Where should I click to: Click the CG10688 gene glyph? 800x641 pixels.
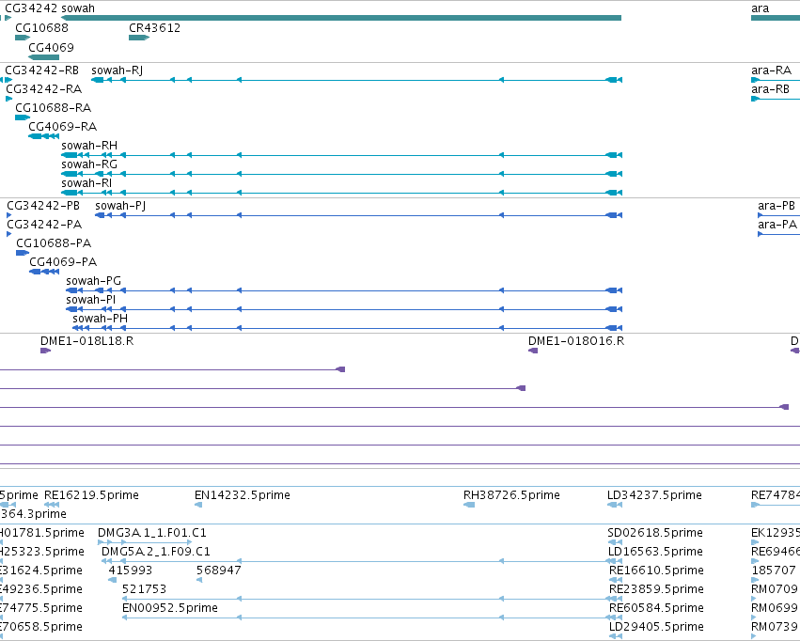click(x=23, y=38)
